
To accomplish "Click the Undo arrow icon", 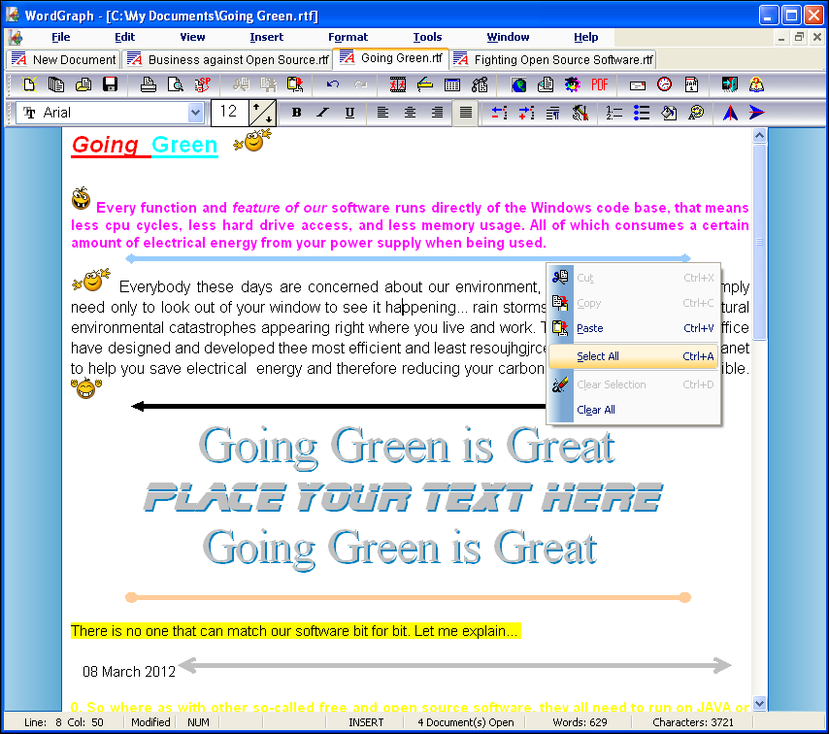I will (333, 85).
